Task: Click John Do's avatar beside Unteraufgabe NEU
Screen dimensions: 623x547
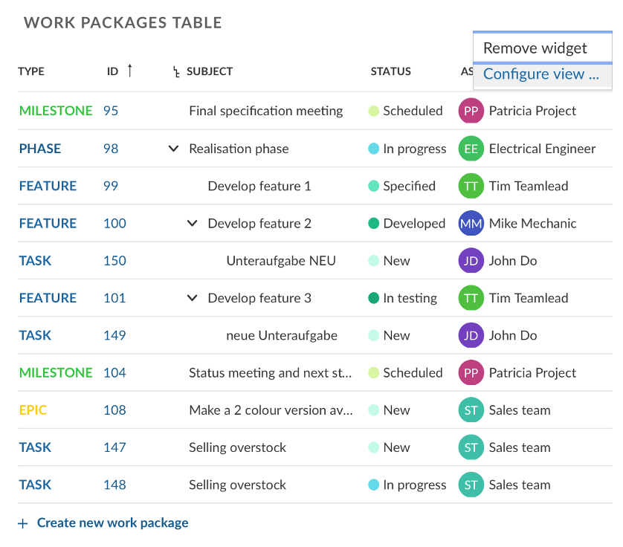Action: coord(470,261)
